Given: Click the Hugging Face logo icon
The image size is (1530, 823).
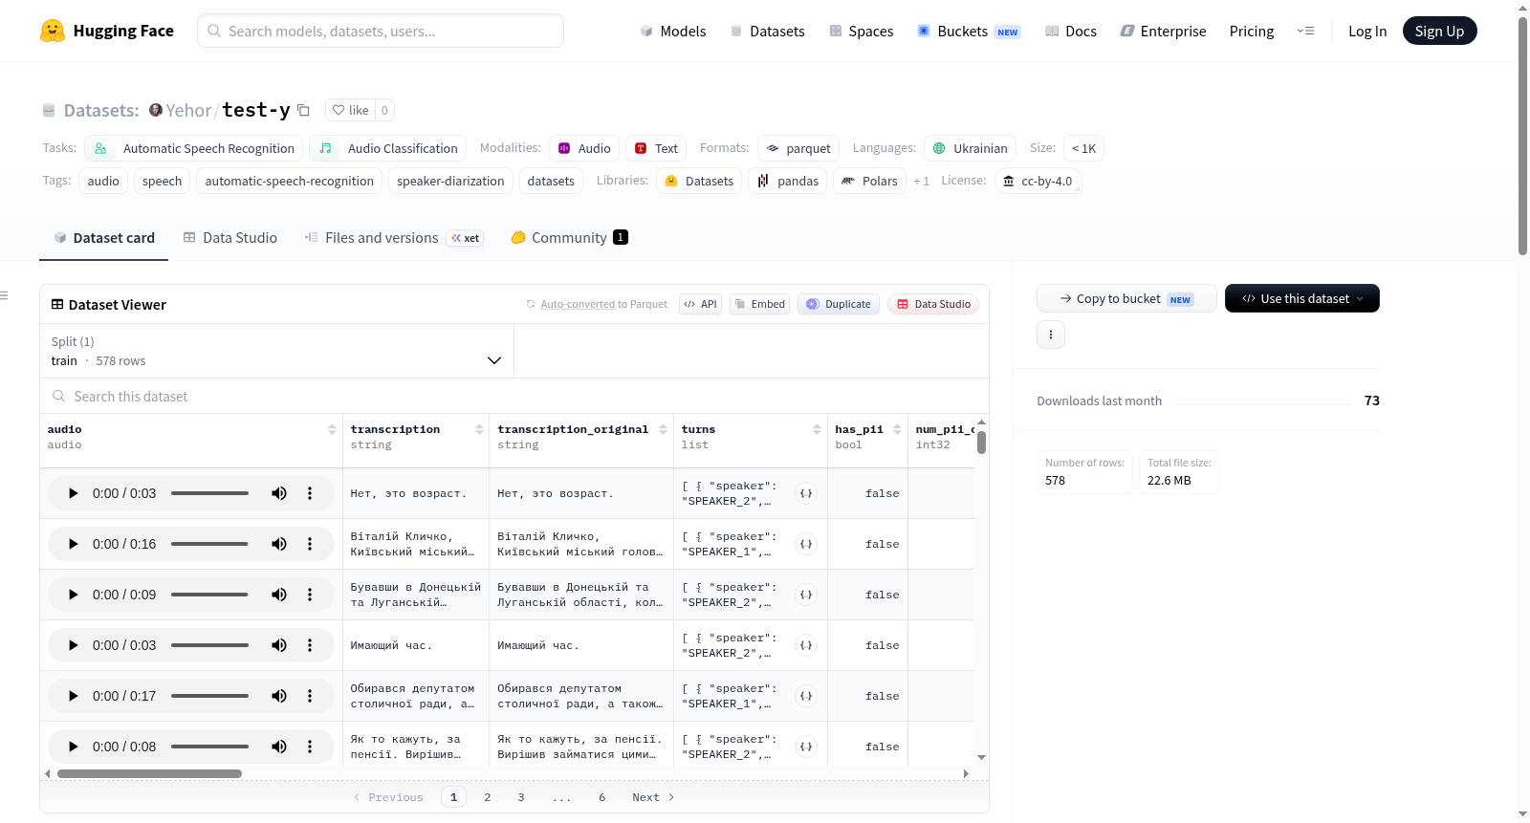Looking at the screenshot, I should pyautogui.click(x=53, y=31).
